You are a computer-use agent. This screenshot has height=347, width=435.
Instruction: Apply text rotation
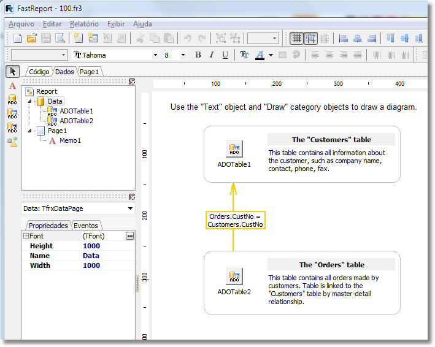point(296,55)
